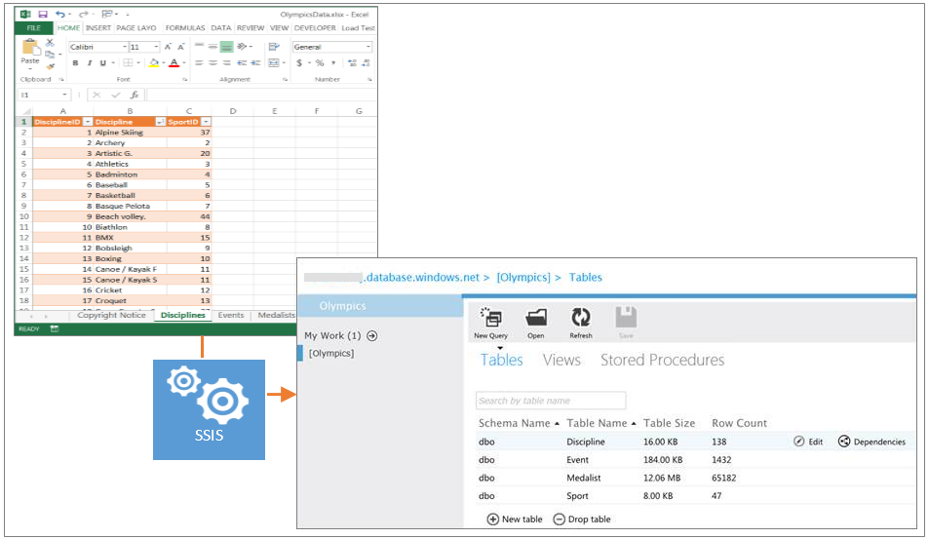Click the My Work arrow icon
Image resolution: width=929 pixels, height=539 pixels.
[x=372, y=336]
